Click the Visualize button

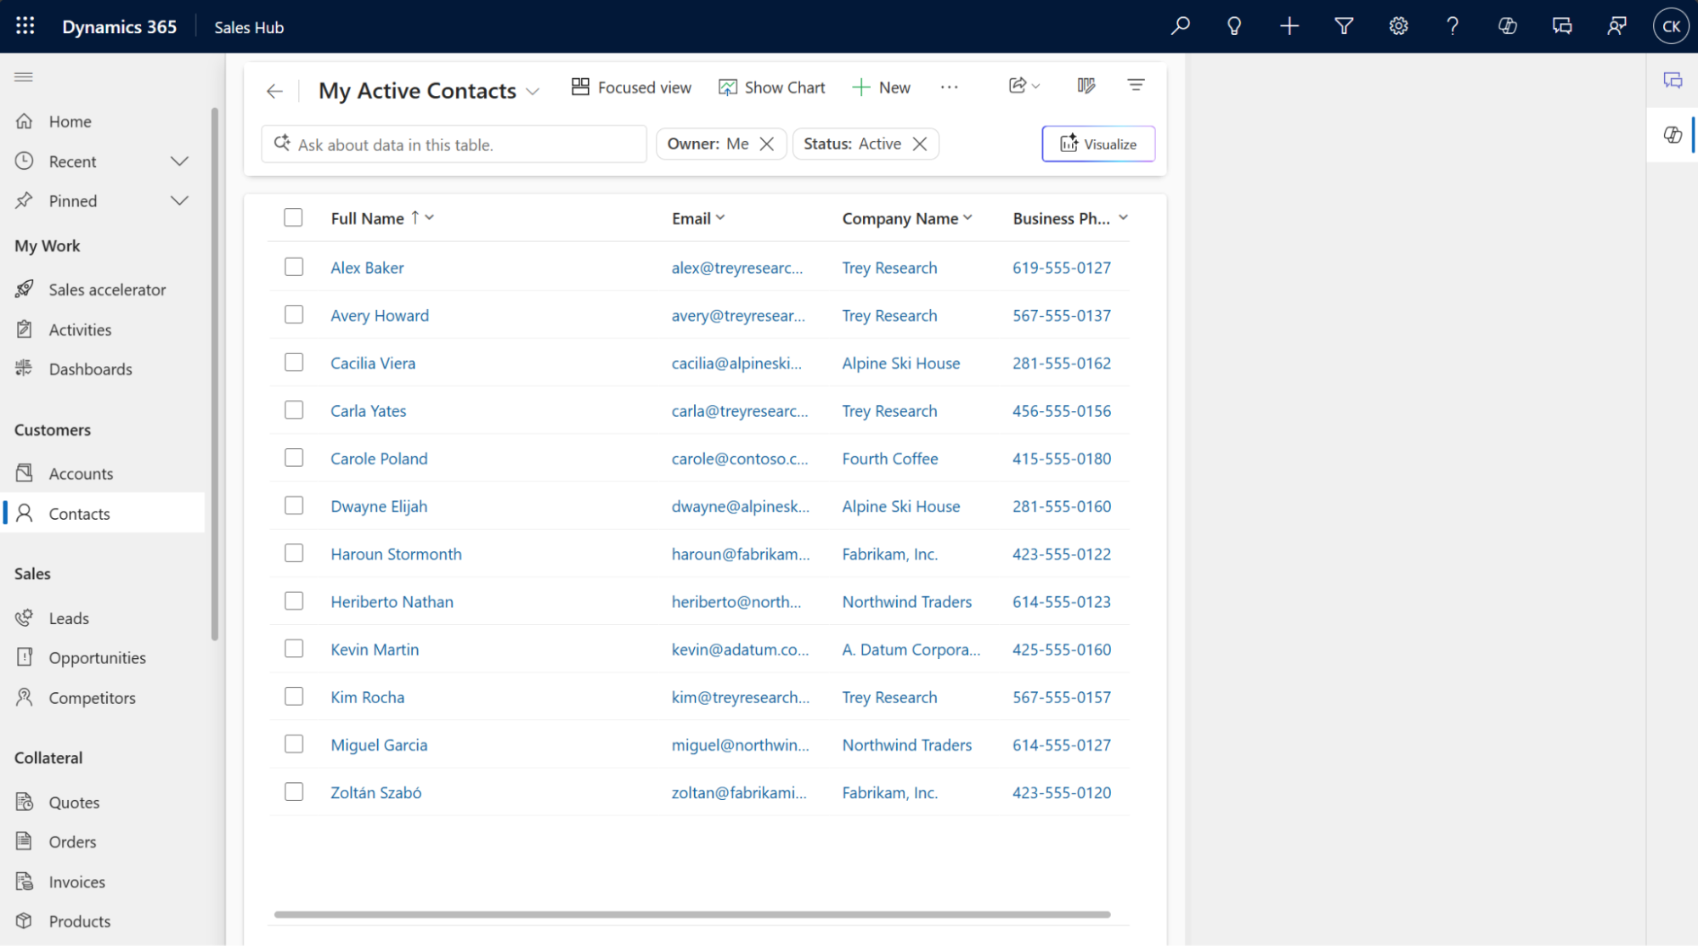(1098, 144)
